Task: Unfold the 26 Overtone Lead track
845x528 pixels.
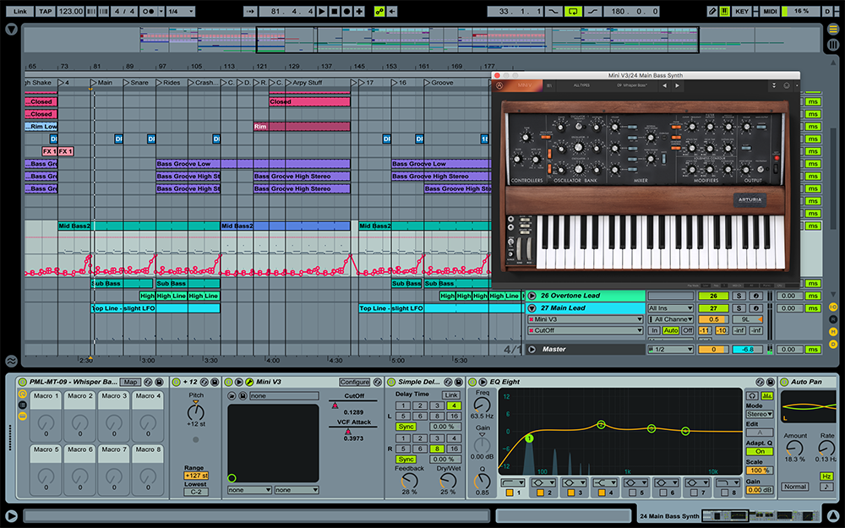Action: (532, 296)
